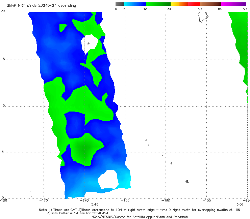Image resolution: width=250 pixels, height=219 pixels.
Task: Click swath time label '5:48'
Action: coord(95,205)
